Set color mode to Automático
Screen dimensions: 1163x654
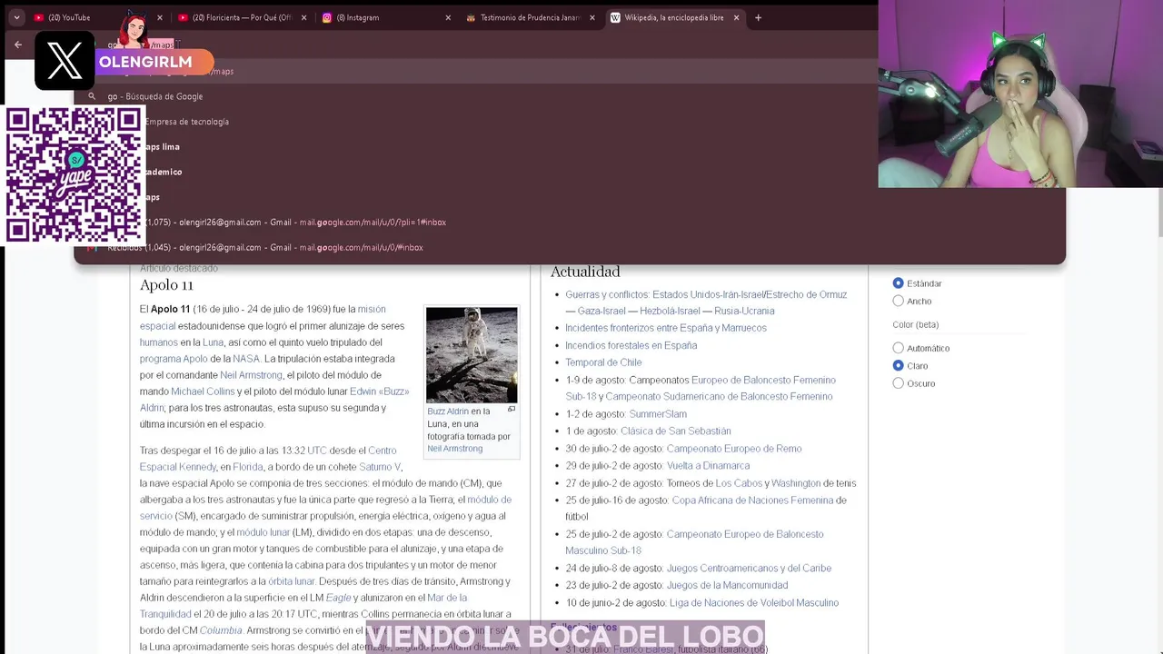(899, 348)
